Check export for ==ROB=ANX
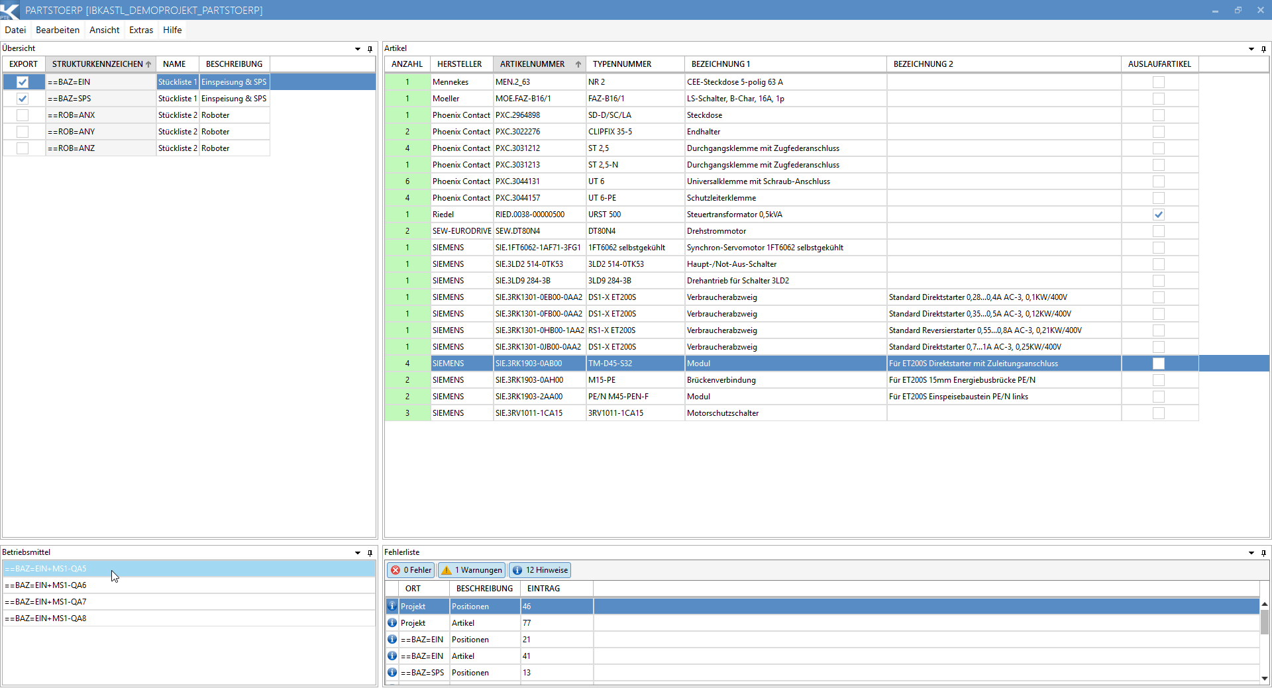Screen dimensions: 1272x688 (23, 115)
